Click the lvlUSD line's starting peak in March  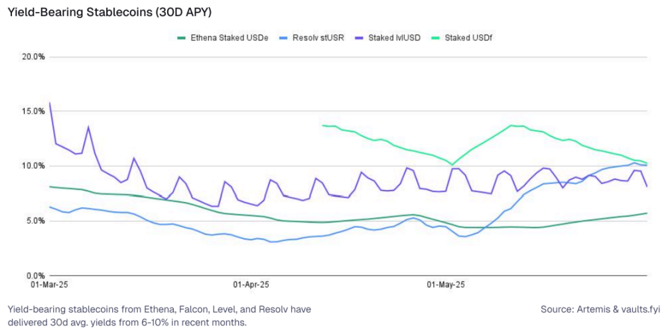click(50, 103)
